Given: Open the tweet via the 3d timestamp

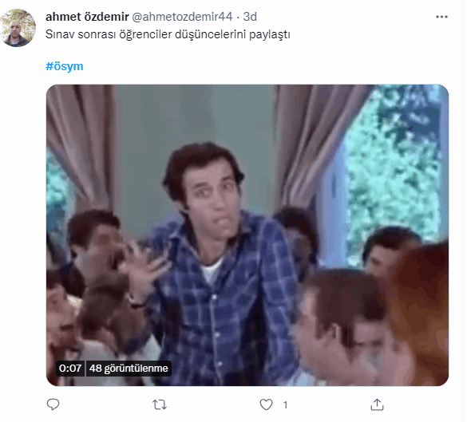Looking at the screenshot, I should tap(251, 17).
